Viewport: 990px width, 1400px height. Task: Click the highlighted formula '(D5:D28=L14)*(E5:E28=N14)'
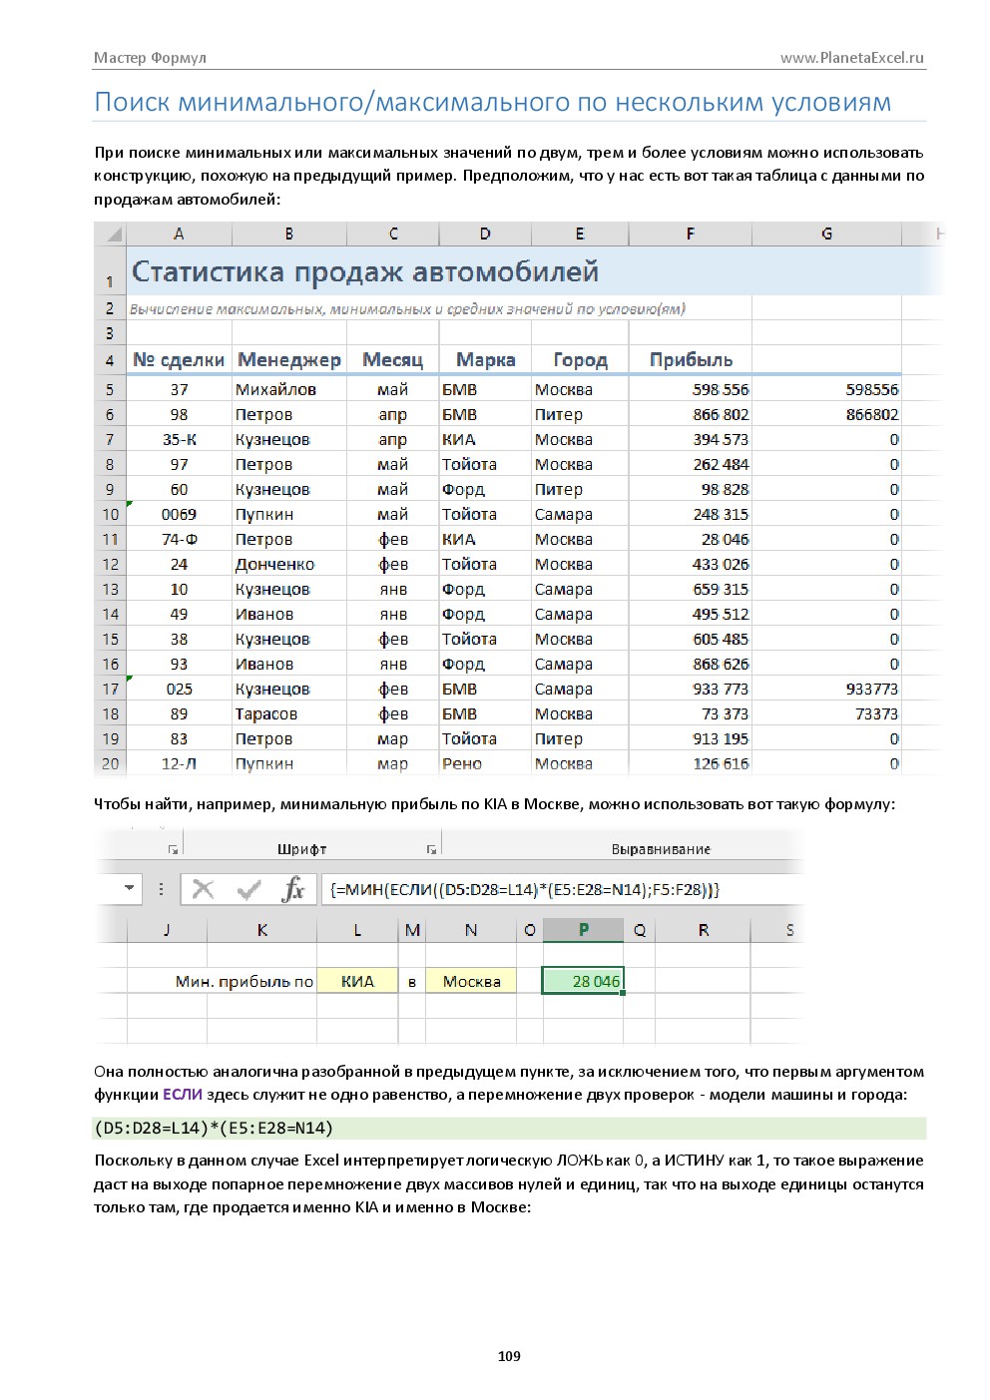coord(214,1128)
